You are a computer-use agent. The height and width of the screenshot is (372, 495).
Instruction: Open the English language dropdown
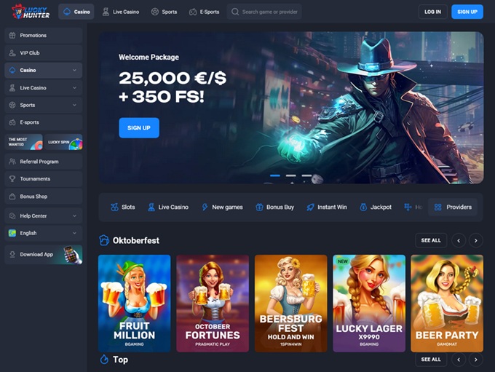coord(74,233)
